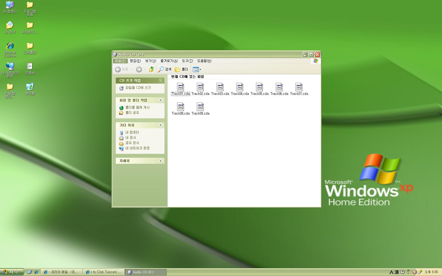442x276 pixels.
Task: Go to 내 컴퓨터 in sidebar
Action: tap(132, 132)
